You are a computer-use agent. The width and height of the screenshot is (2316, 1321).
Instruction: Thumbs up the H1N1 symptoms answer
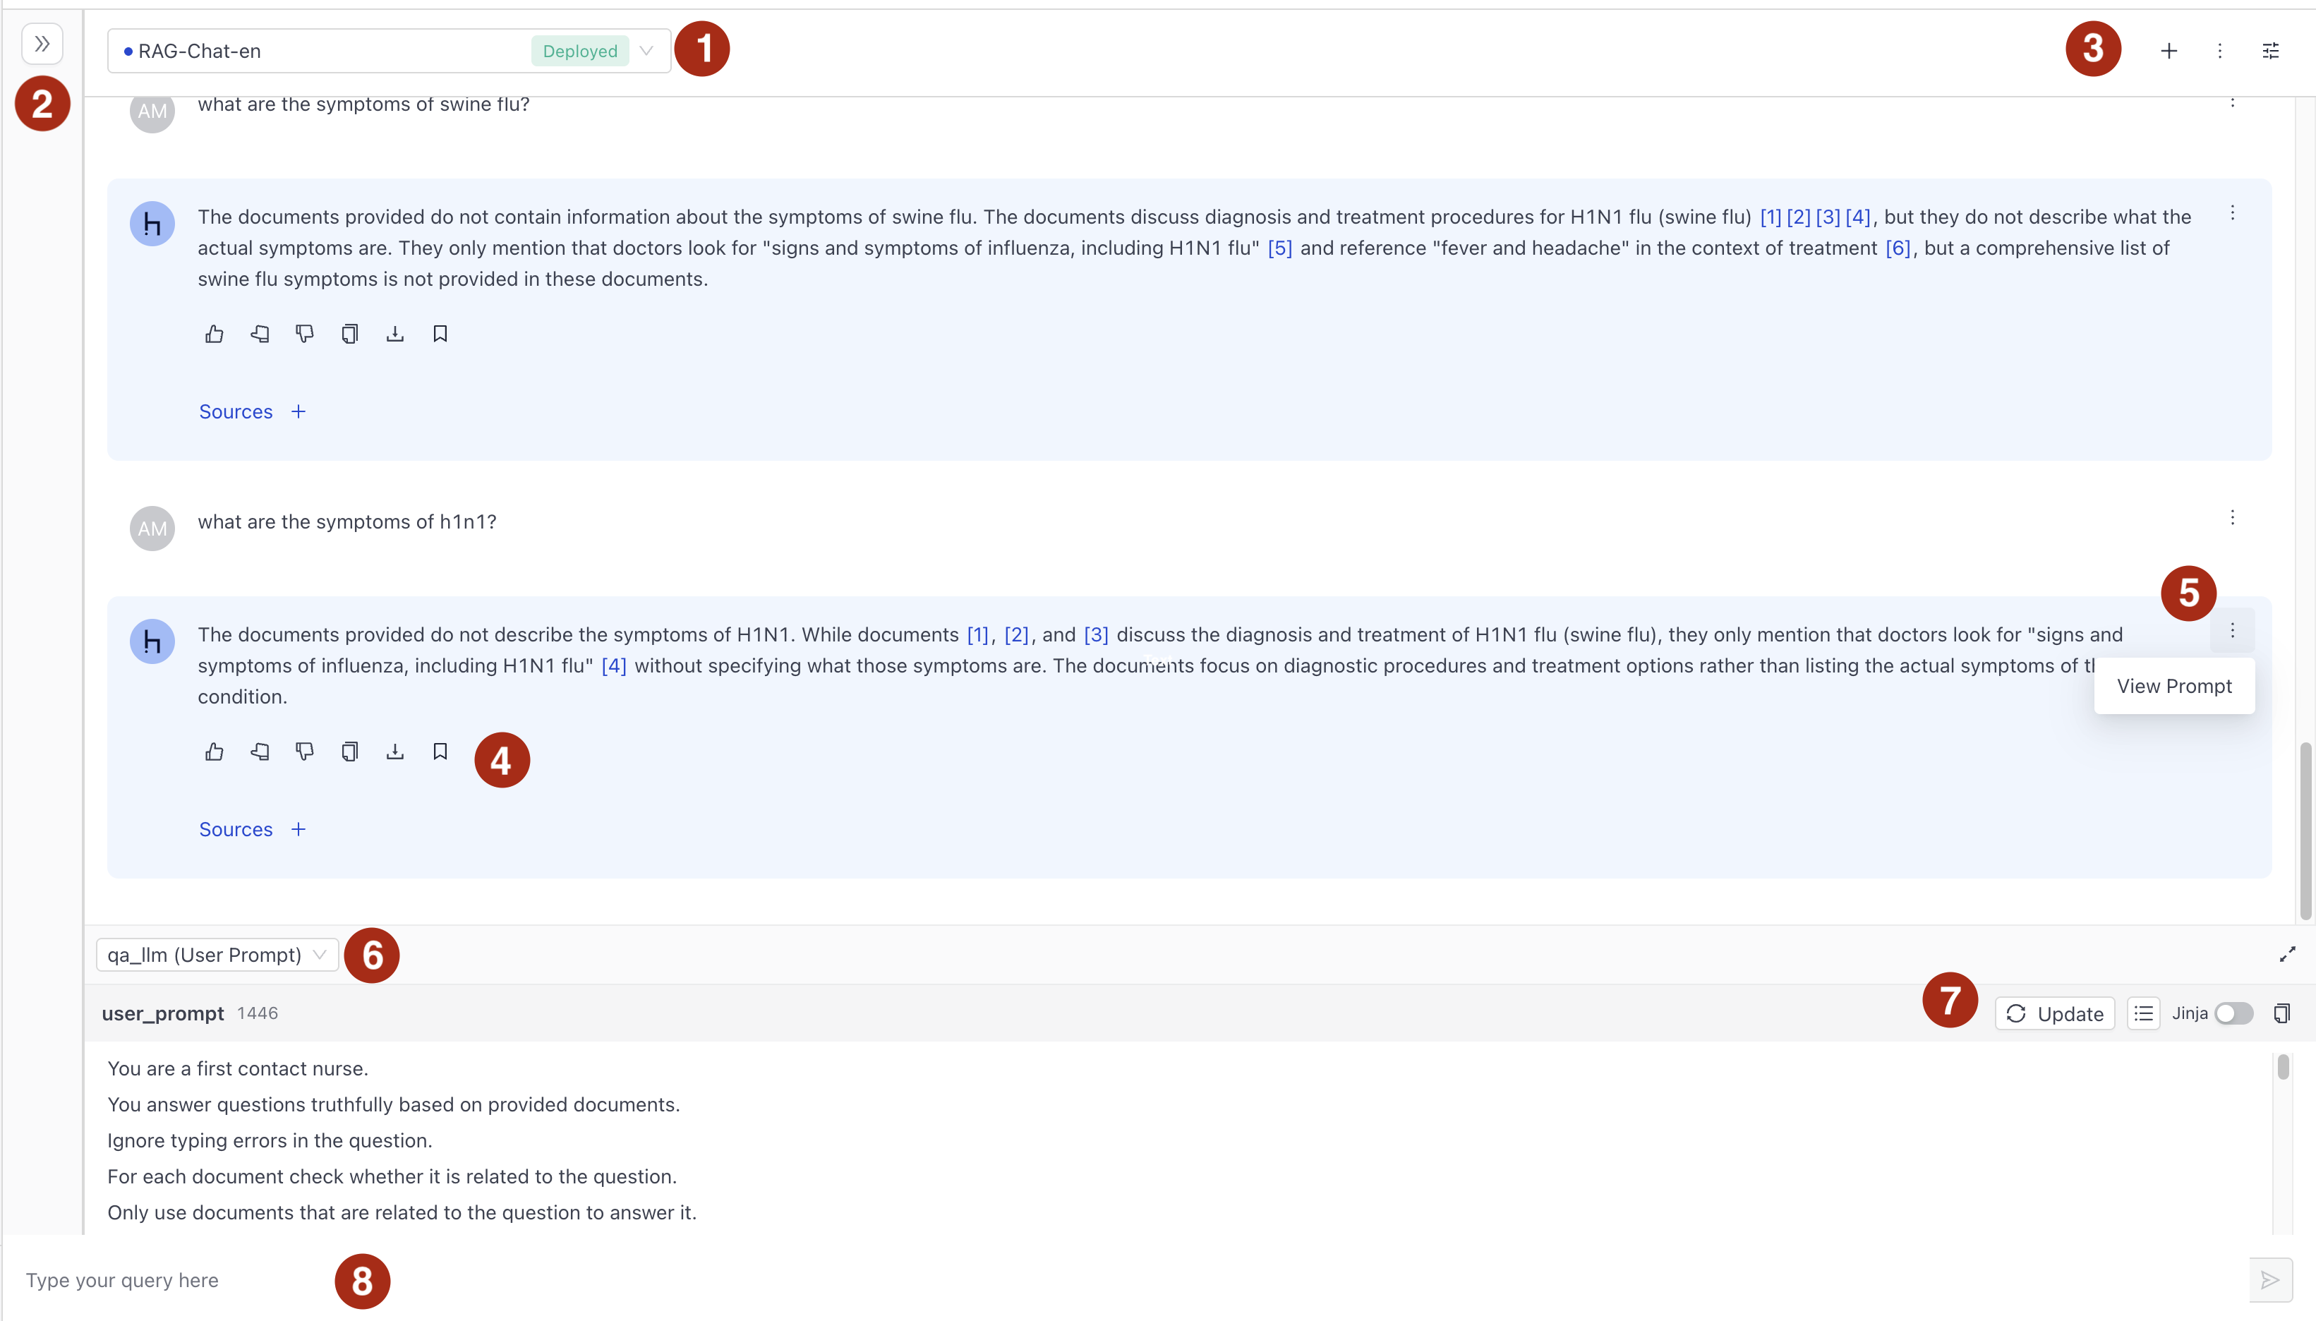[214, 752]
